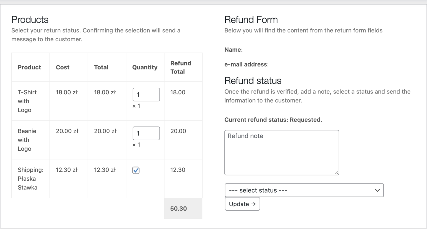
Task: Select the T-Shirt quantity input field
Action: tap(146, 94)
